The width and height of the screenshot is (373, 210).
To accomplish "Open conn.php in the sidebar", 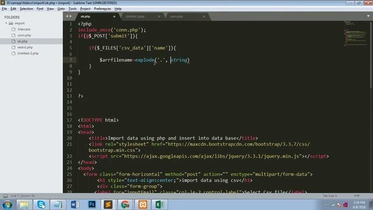I will [24, 35].
